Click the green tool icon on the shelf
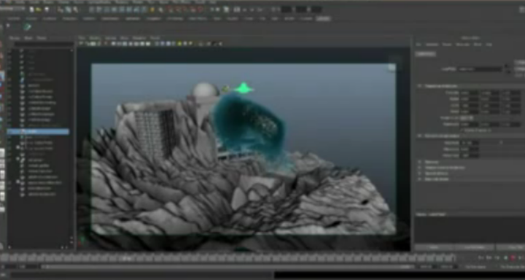Screen dimensions: 525x280 pyautogui.click(x=28, y=26)
